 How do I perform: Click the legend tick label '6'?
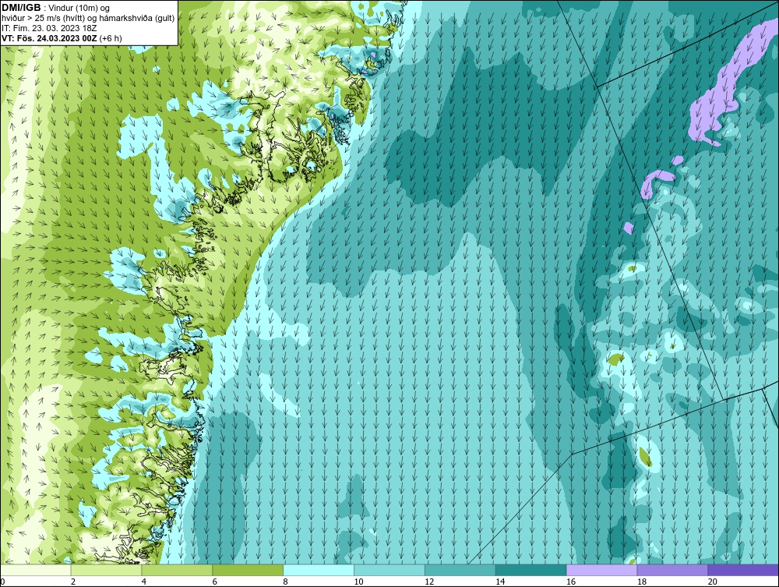(215, 582)
